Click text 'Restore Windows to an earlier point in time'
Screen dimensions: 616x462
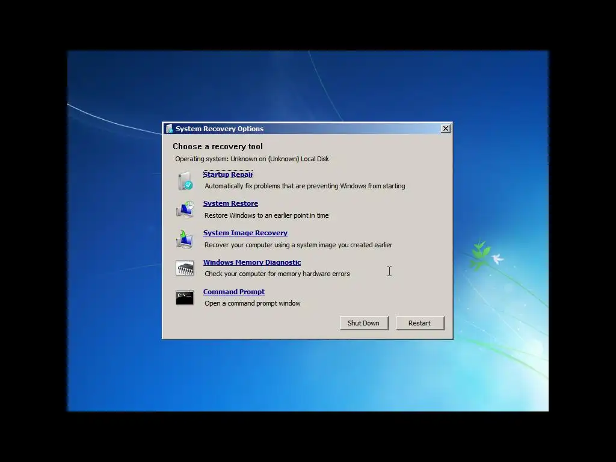pos(266,216)
